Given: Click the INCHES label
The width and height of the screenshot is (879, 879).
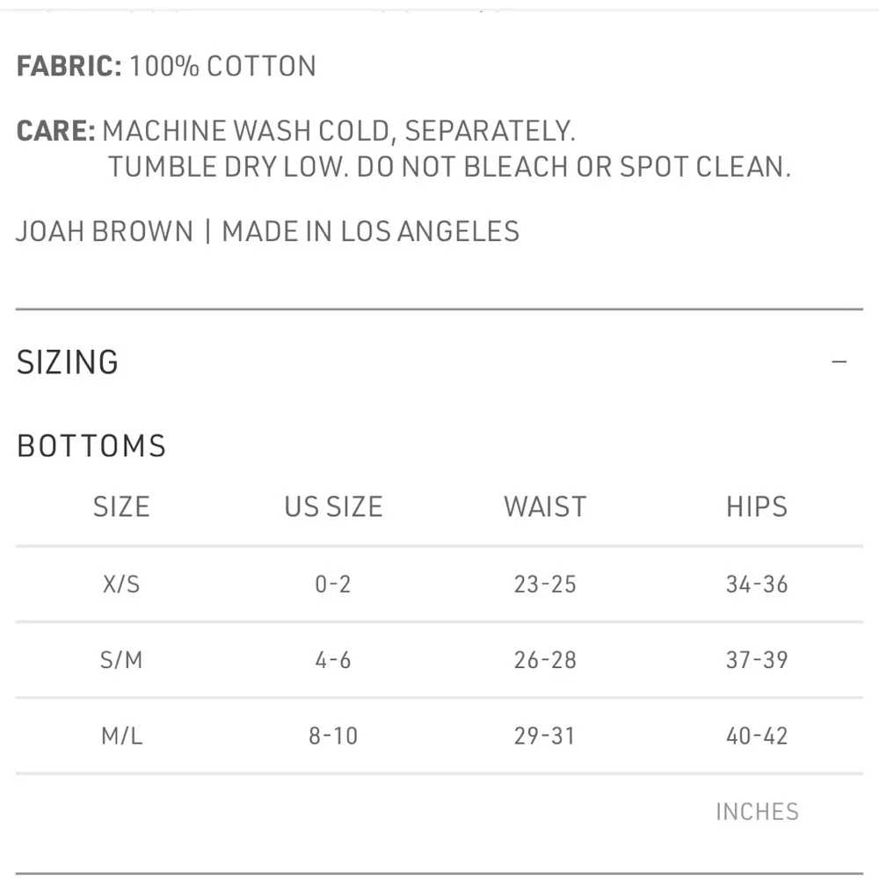Looking at the screenshot, I should 757,811.
